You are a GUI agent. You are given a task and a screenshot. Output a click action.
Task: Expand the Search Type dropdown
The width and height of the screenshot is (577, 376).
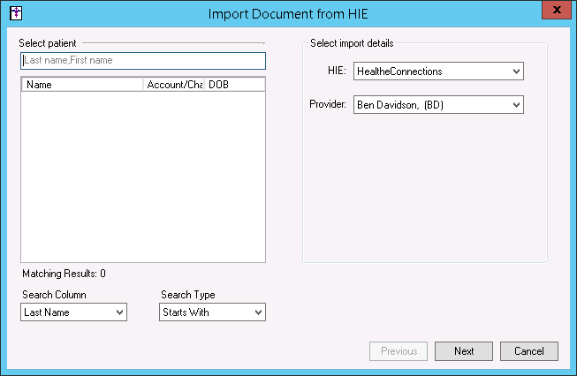213,312
